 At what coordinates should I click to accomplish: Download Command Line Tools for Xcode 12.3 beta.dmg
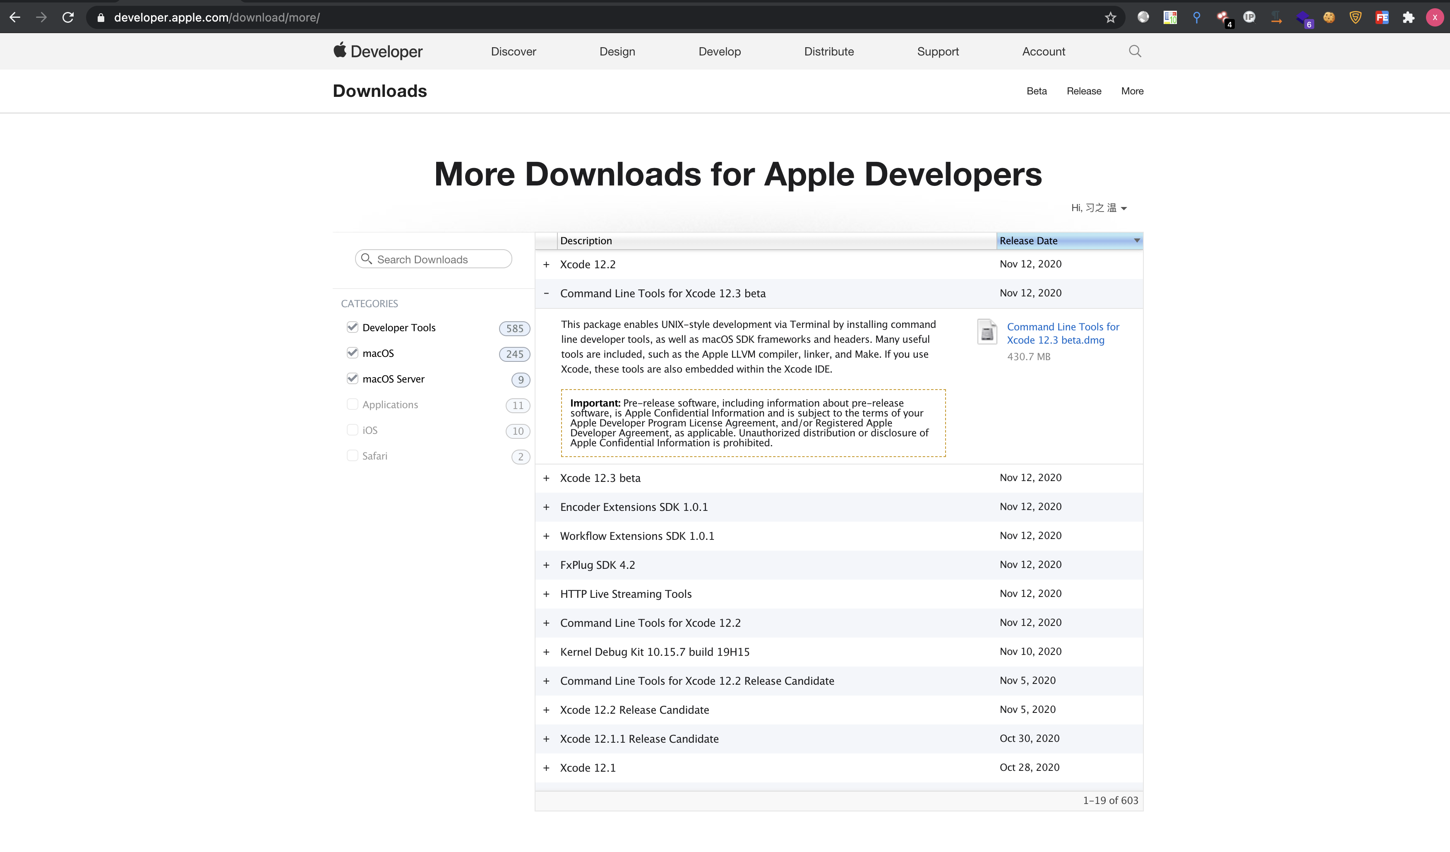1063,333
